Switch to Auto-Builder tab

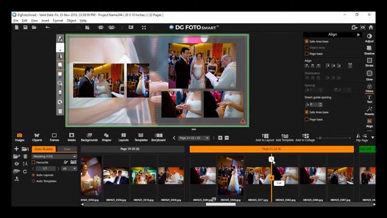(44, 149)
